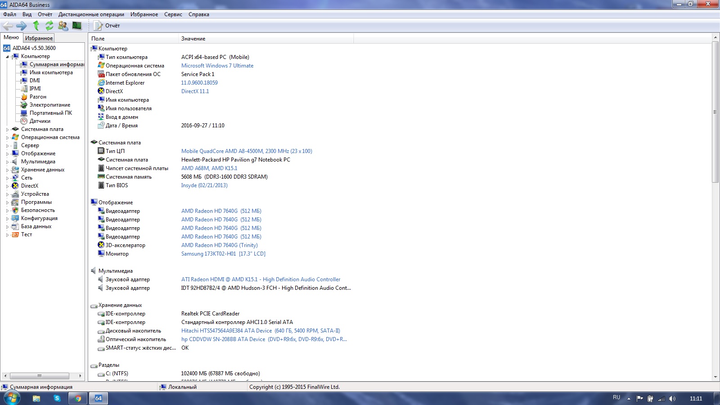Click the Поле column header
720x405 pixels.
pos(133,39)
